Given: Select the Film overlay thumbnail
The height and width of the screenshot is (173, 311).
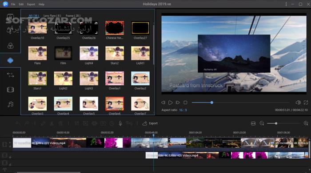Looking at the screenshot, I should [x=63, y=53].
